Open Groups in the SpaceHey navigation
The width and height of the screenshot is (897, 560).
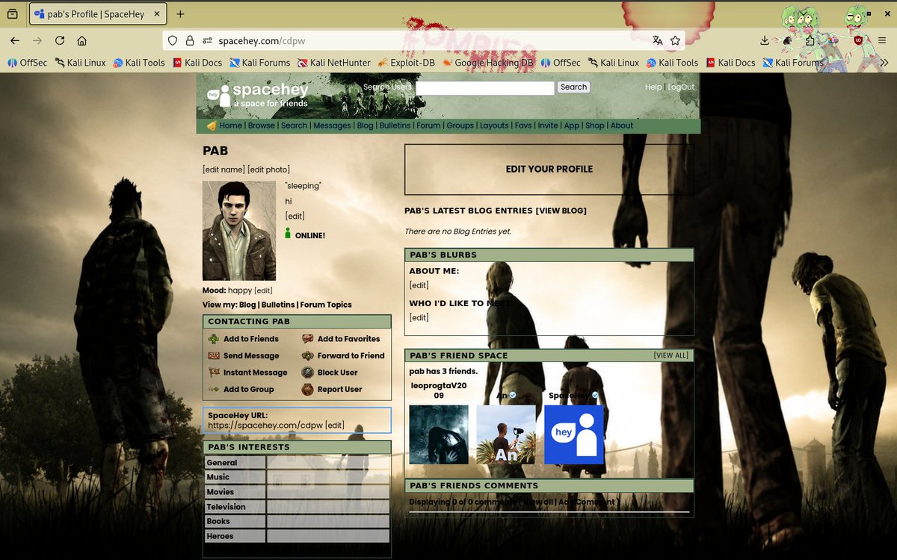click(x=460, y=125)
